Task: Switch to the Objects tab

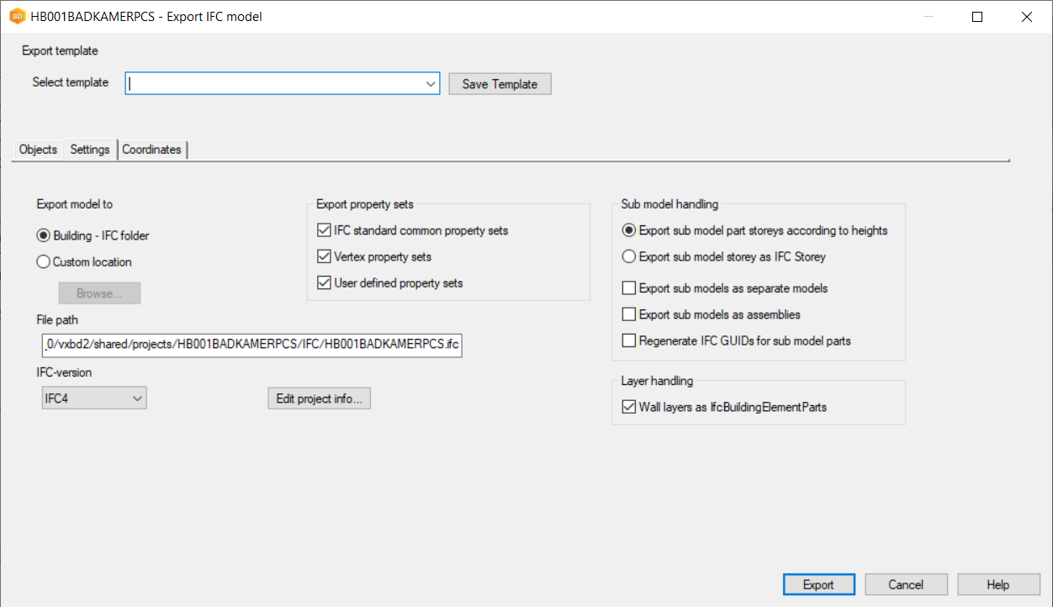Action: 38,150
